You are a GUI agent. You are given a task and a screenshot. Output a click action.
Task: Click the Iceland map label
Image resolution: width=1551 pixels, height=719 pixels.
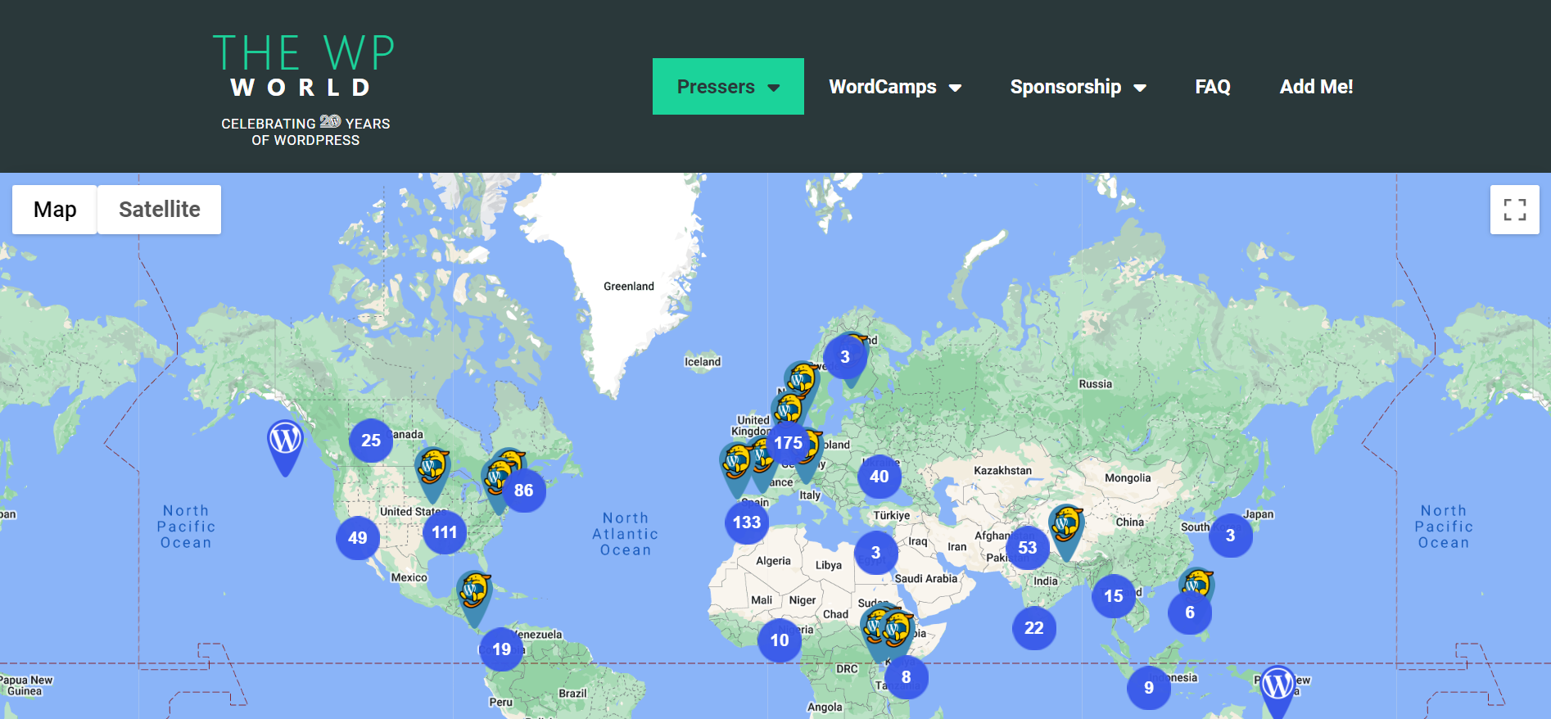coord(703,362)
